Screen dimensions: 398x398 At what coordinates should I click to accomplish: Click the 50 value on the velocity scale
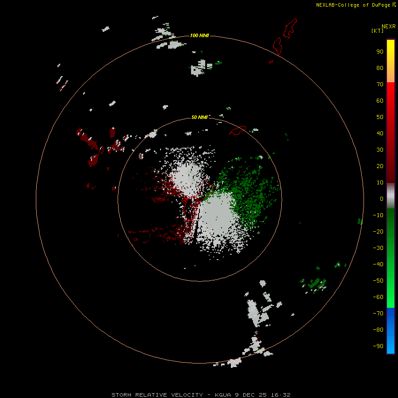pyautogui.click(x=380, y=117)
